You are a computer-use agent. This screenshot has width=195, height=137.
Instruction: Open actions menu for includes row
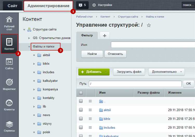pos(90,127)
